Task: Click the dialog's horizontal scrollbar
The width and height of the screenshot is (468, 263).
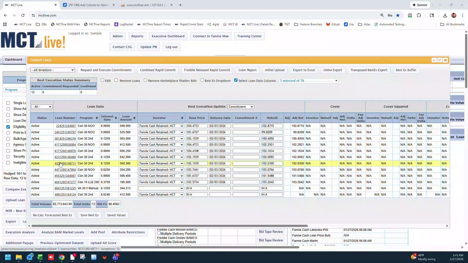Action: (170, 226)
